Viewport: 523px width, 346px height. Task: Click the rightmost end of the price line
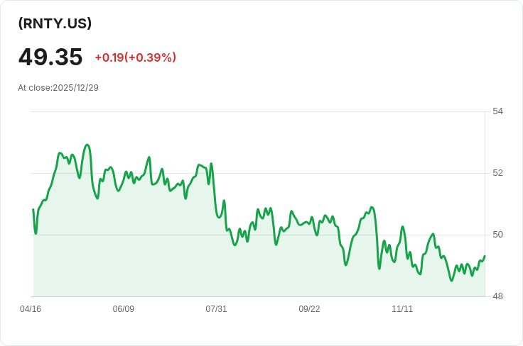click(x=485, y=256)
